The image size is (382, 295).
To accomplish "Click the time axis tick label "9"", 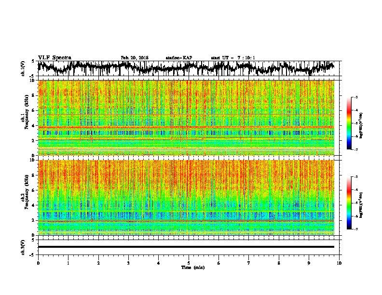I will coord(309,263).
